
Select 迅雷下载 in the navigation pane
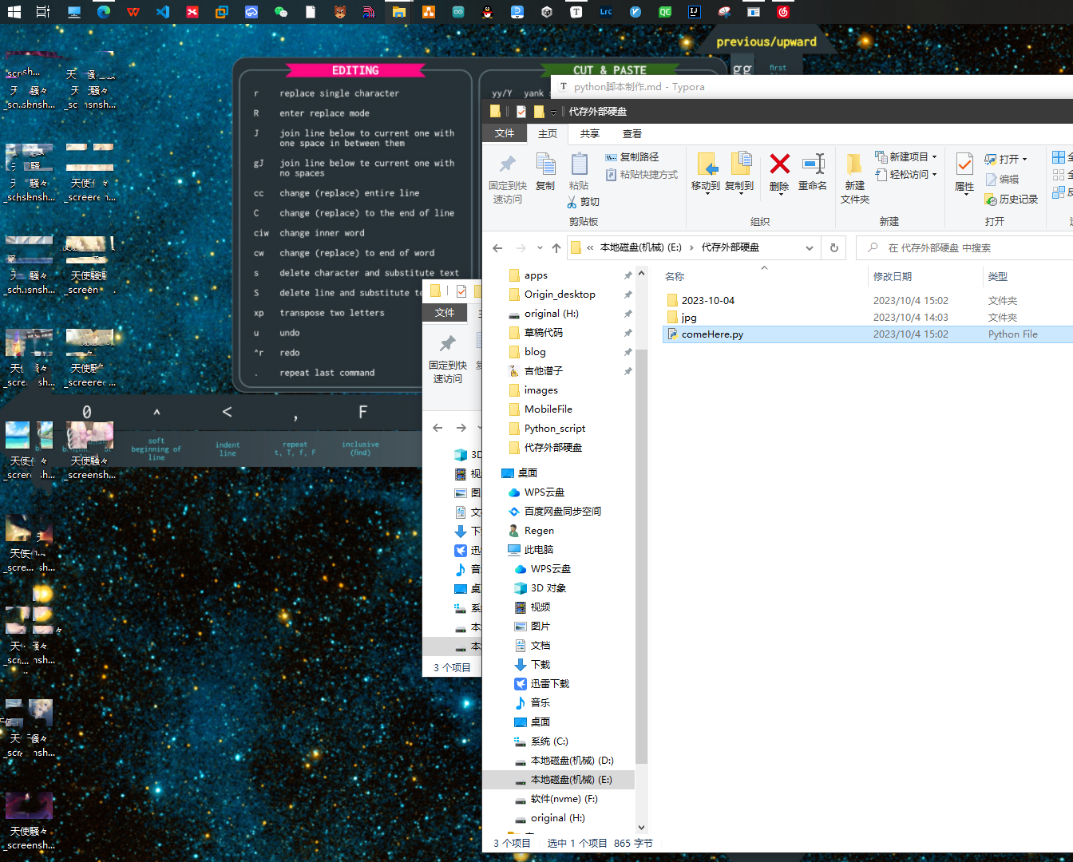click(549, 684)
